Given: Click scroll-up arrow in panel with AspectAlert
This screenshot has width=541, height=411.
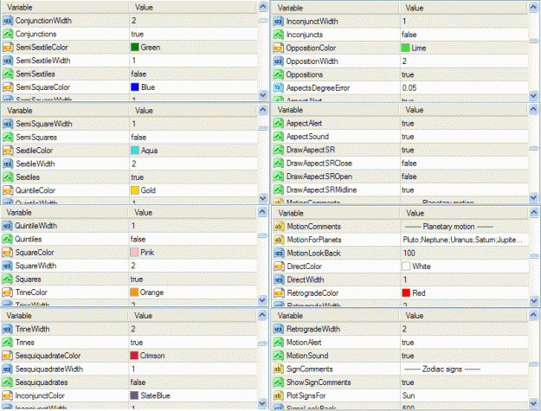Looking at the screenshot, I should (533, 109).
